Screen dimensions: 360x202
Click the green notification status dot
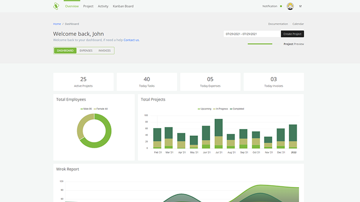click(281, 6)
